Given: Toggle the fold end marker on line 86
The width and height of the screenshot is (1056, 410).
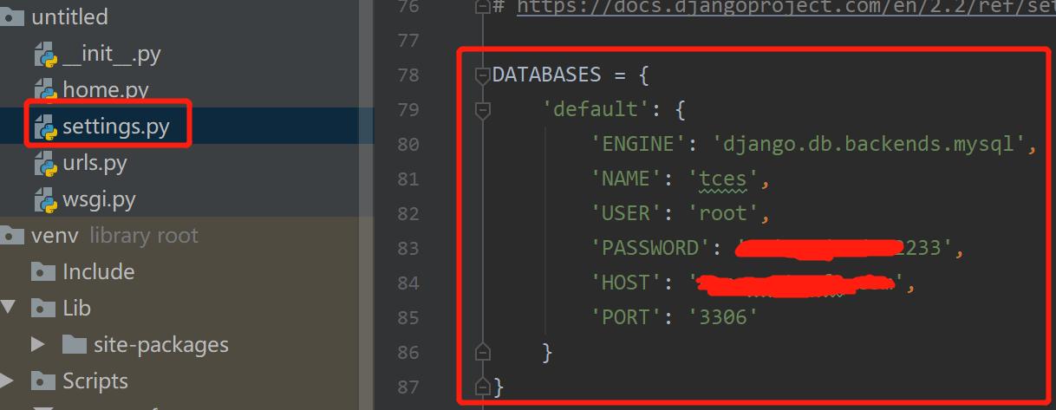Looking at the screenshot, I should [x=483, y=352].
